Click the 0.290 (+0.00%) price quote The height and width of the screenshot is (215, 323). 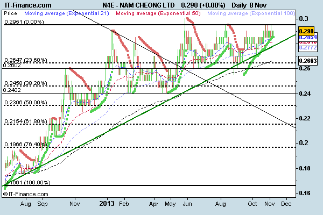(x=203, y=5)
